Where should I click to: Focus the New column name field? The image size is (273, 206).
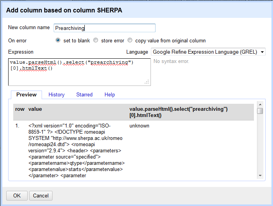105,28
